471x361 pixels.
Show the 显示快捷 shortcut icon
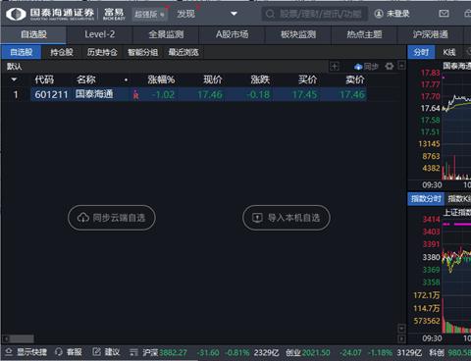[9, 352]
